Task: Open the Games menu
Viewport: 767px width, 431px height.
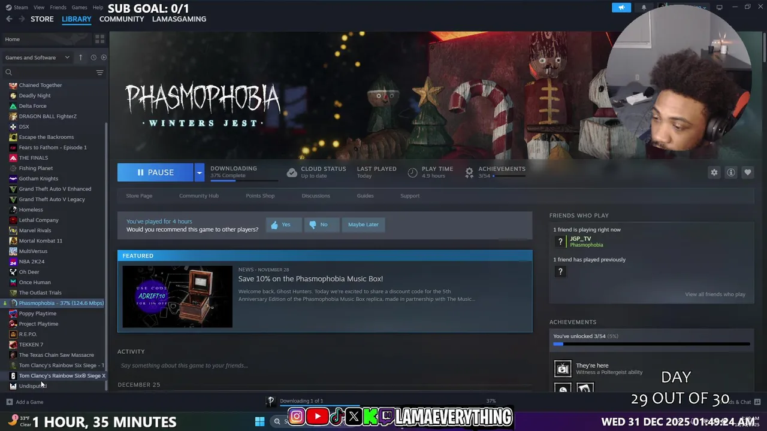Action: (79, 7)
